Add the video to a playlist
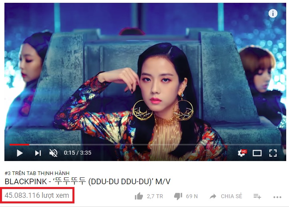 coord(257,196)
